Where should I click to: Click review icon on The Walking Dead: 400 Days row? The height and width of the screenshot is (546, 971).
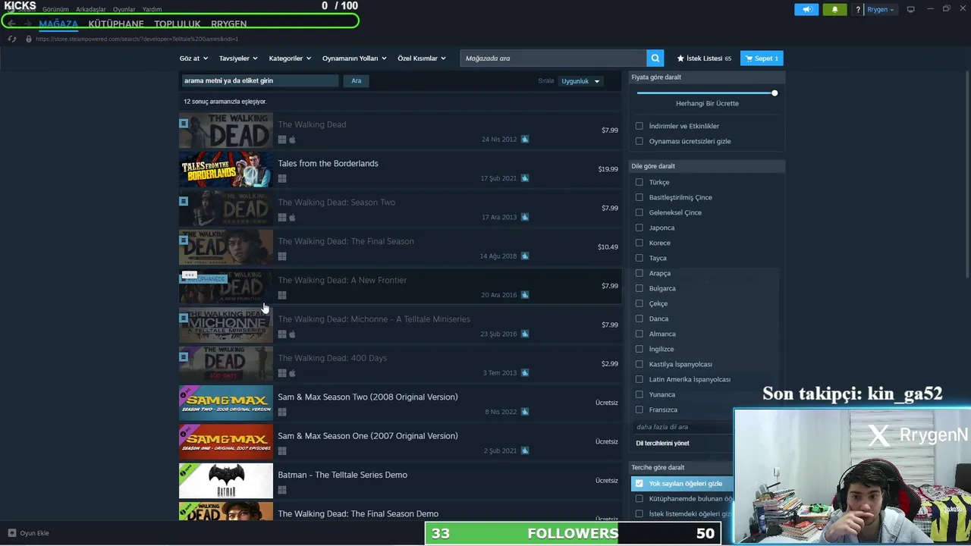[525, 372]
